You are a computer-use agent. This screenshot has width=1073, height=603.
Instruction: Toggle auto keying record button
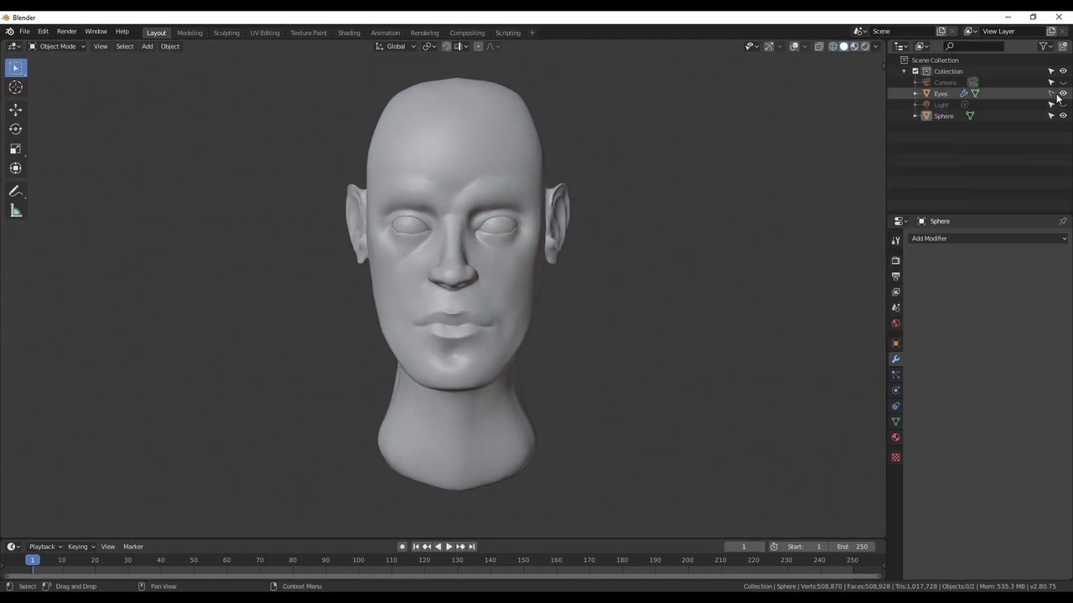coord(402,547)
